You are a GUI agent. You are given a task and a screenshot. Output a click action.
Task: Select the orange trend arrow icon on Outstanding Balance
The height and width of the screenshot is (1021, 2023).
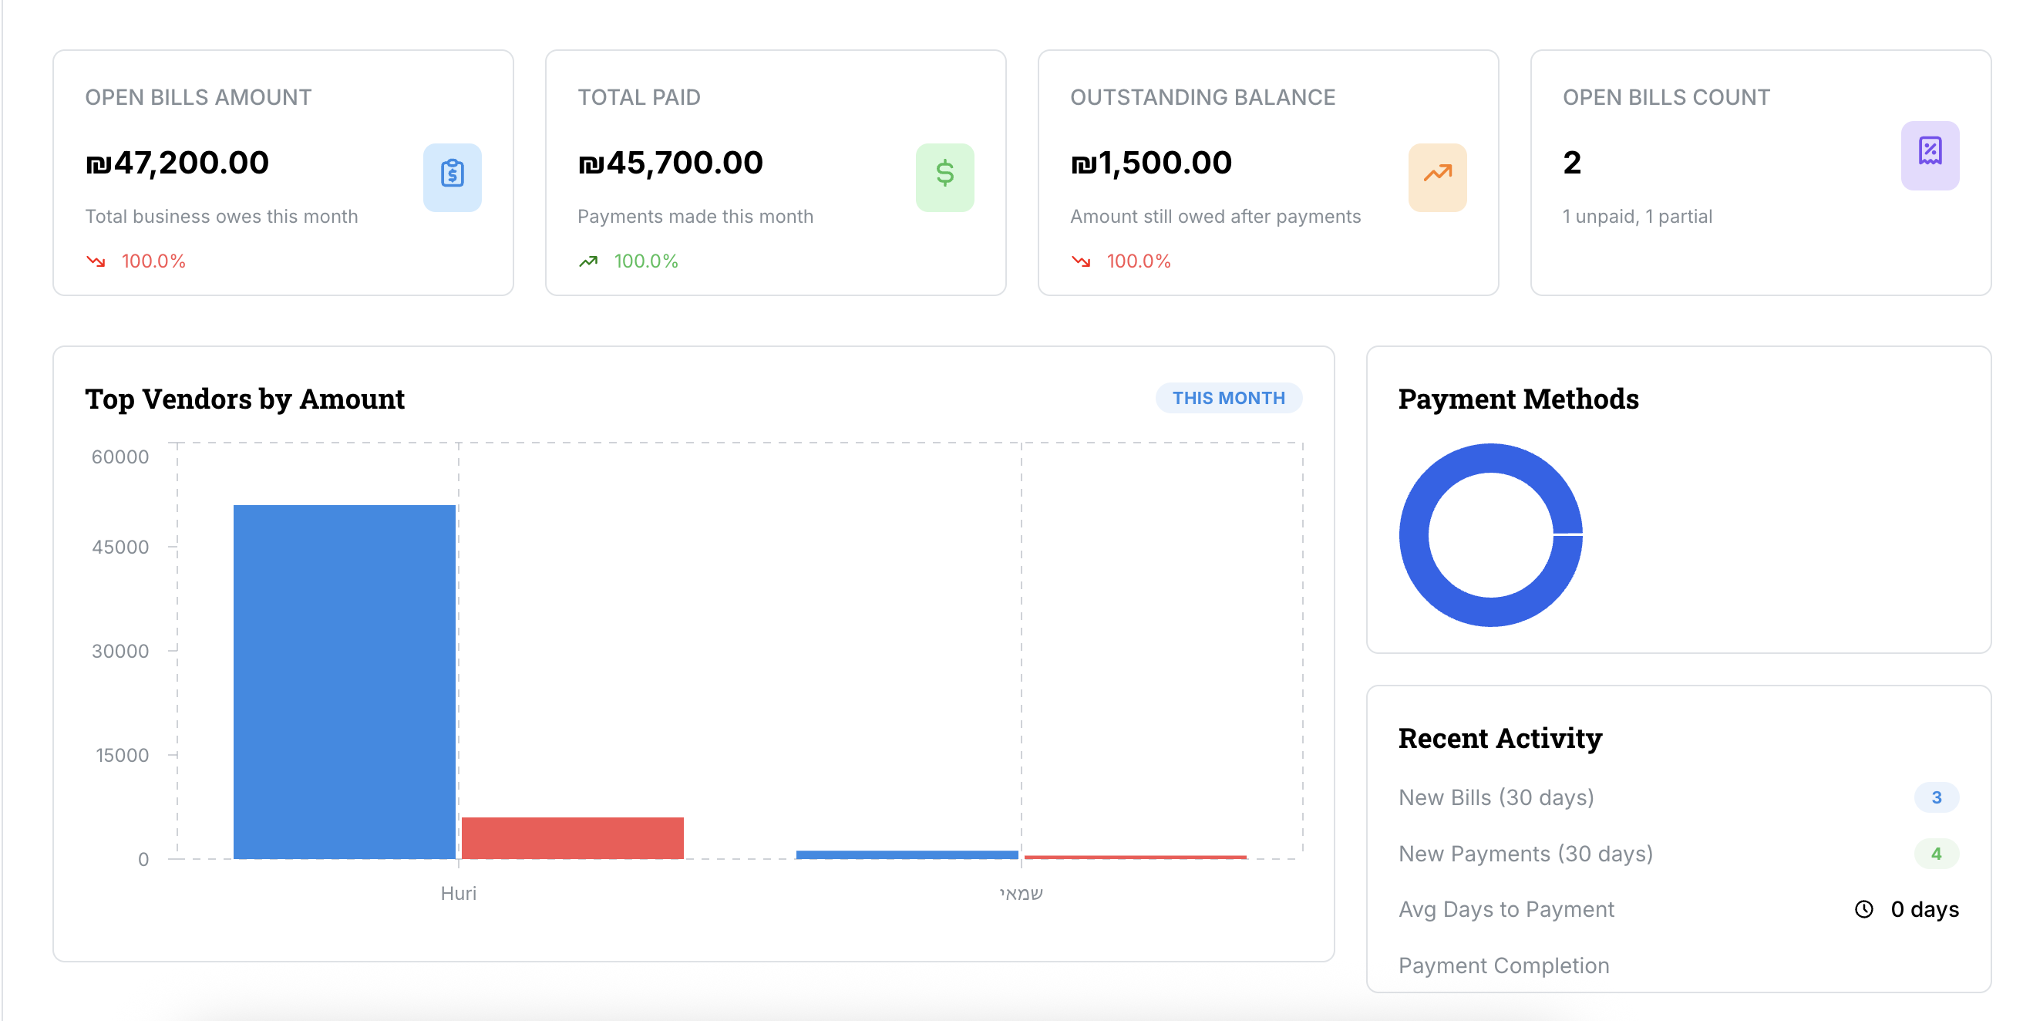tap(1437, 177)
